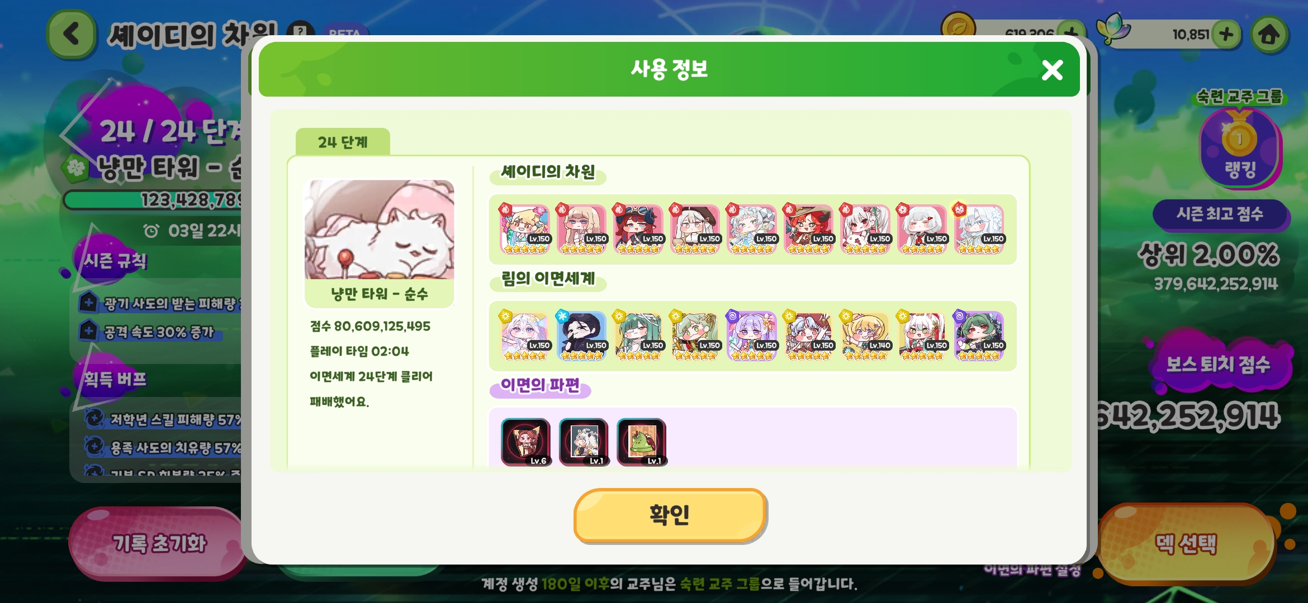Close the 사용 정보 popup with X
This screenshot has height=603, width=1308.
(1052, 70)
